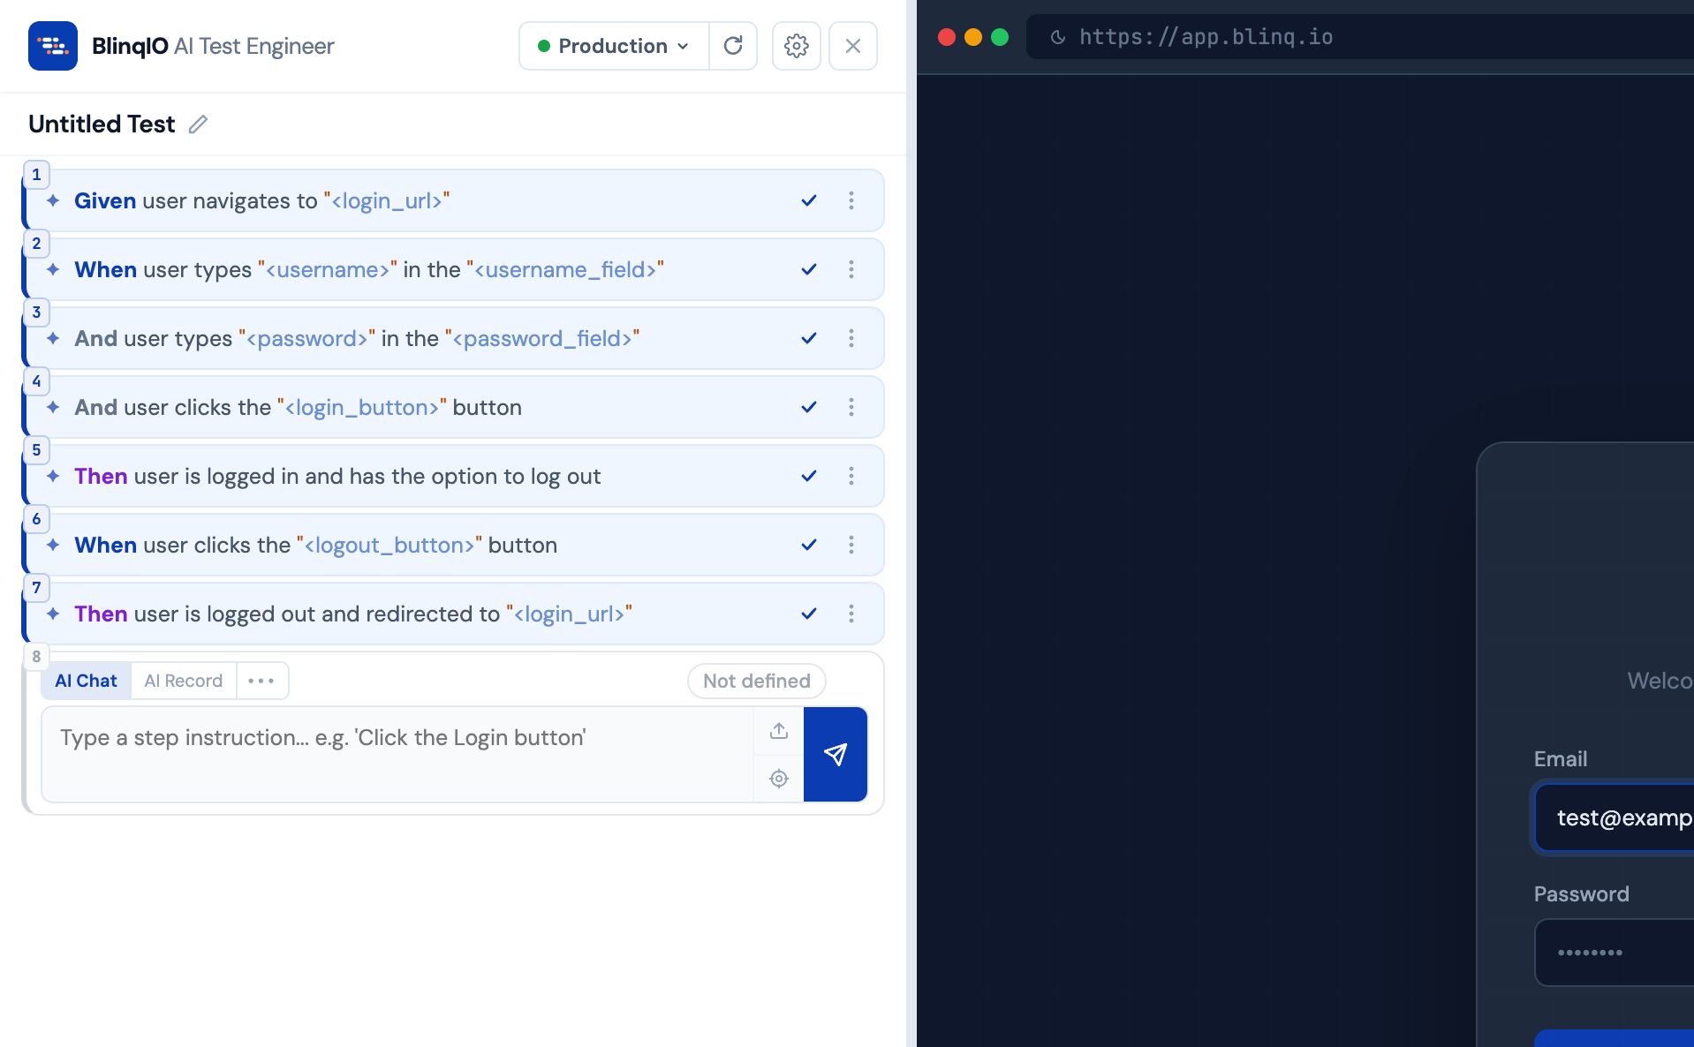The image size is (1694, 1047).
Task: Open the settings gear icon
Action: (x=796, y=45)
